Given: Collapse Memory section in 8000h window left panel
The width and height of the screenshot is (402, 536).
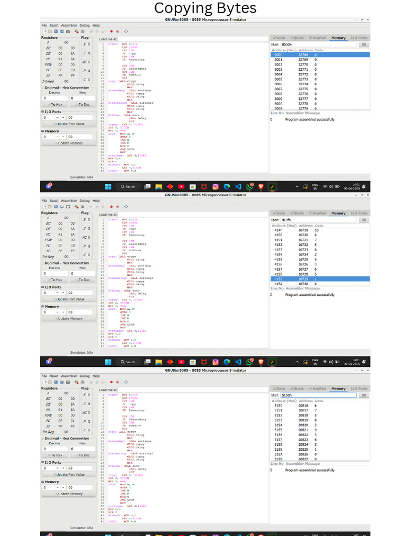Looking at the screenshot, I should point(50,131).
